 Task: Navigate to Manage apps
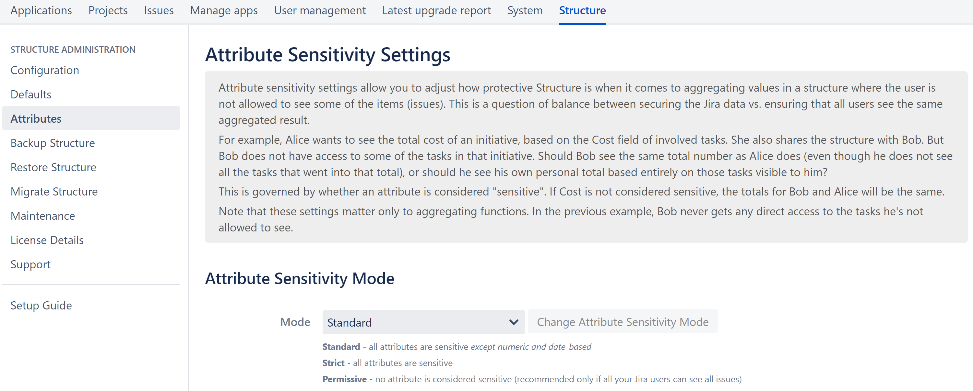pos(223,11)
